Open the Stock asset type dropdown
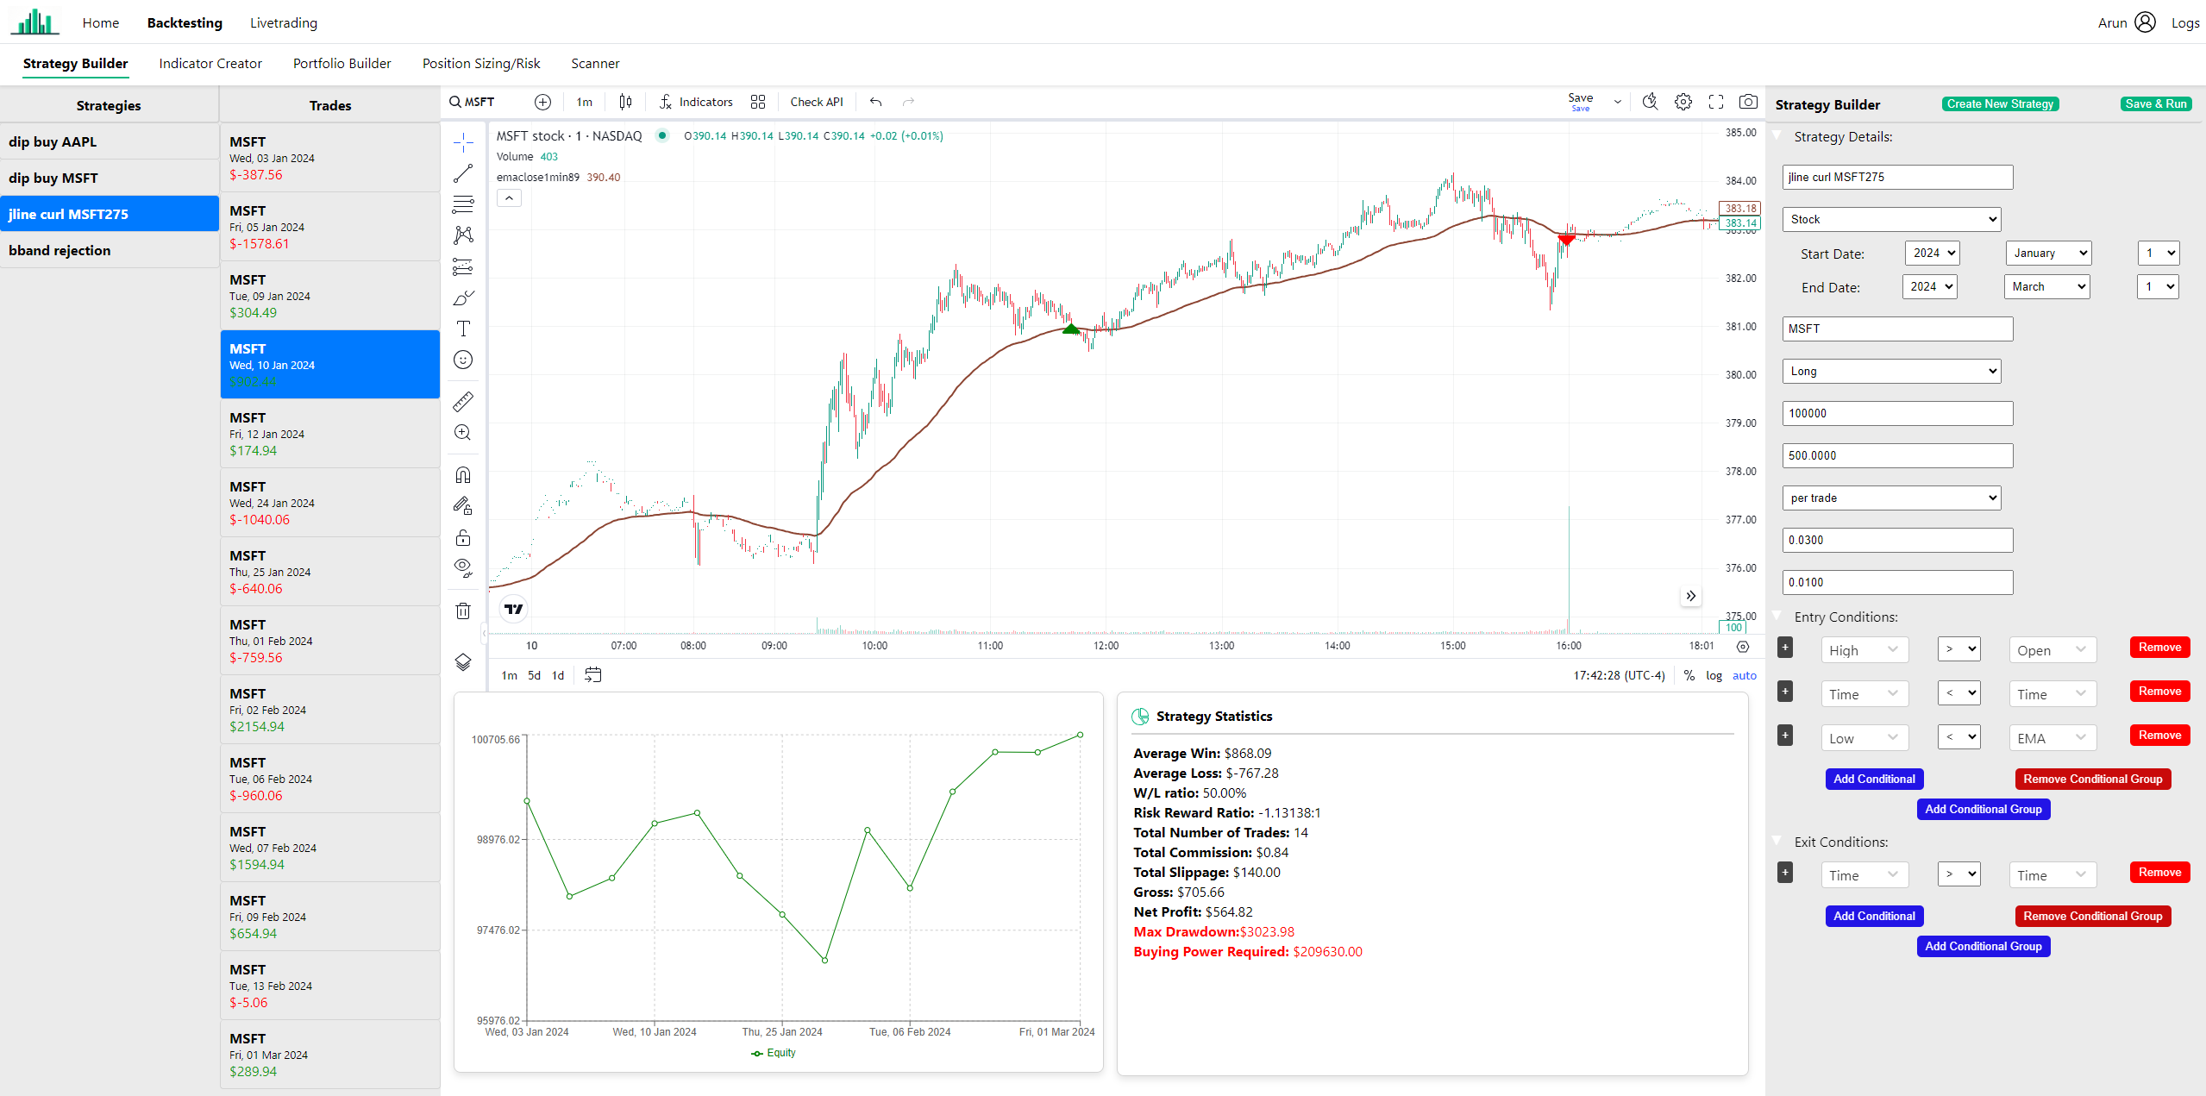This screenshot has height=1096, width=2206. coord(1891,219)
